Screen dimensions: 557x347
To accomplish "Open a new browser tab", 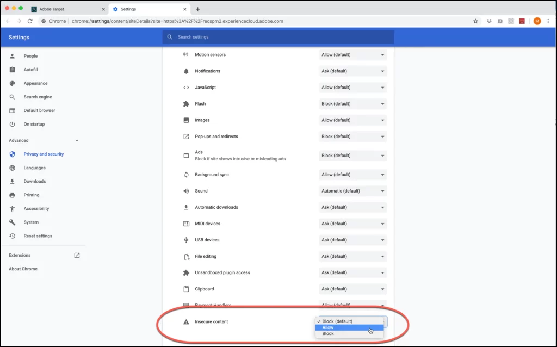I will 197,9.
